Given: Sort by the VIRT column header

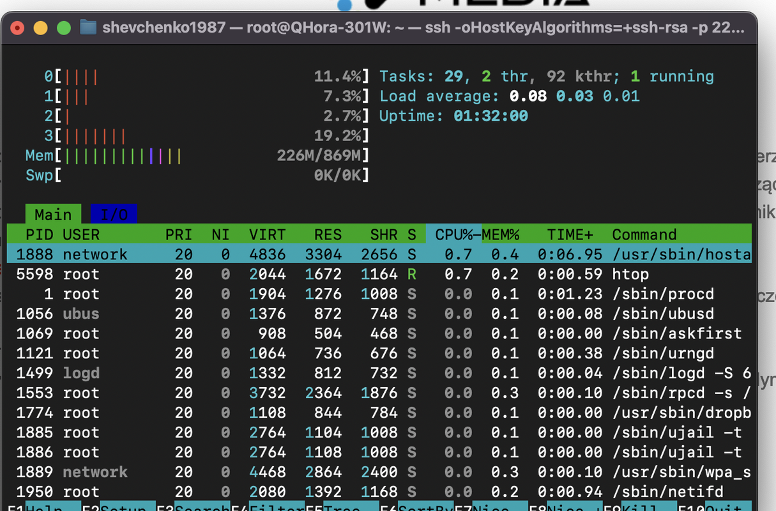Looking at the screenshot, I should click(x=267, y=234).
